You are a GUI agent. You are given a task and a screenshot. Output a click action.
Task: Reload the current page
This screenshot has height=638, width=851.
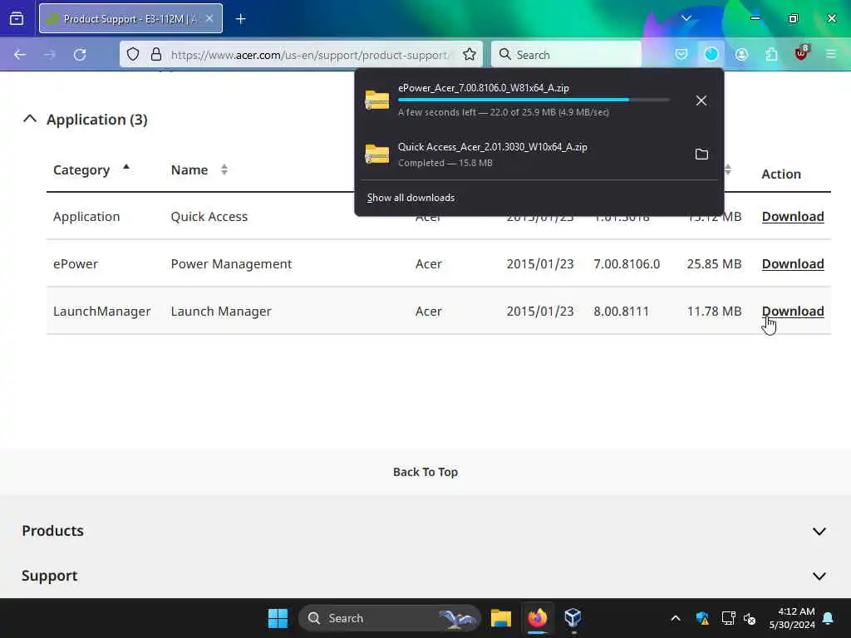pyautogui.click(x=80, y=55)
